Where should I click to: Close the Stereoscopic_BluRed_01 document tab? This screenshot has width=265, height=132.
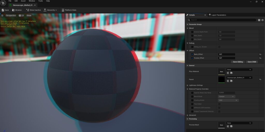click(x=35, y=5)
